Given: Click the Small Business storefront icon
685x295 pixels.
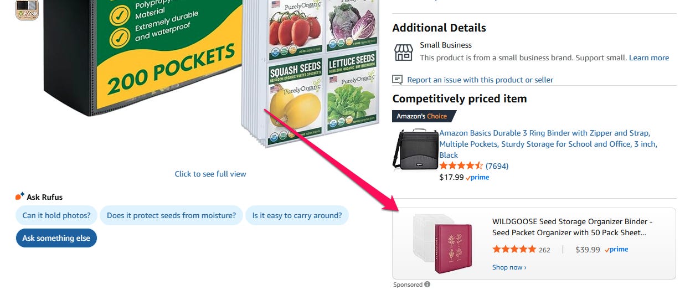Looking at the screenshot, I should [x=403, y=53].
